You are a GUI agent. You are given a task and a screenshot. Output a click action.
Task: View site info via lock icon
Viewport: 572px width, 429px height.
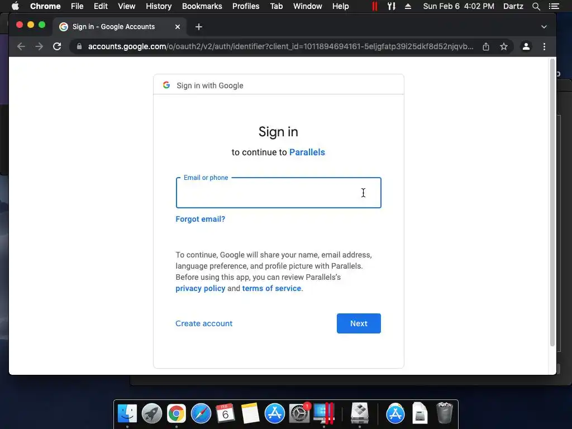tap(79, 46)
